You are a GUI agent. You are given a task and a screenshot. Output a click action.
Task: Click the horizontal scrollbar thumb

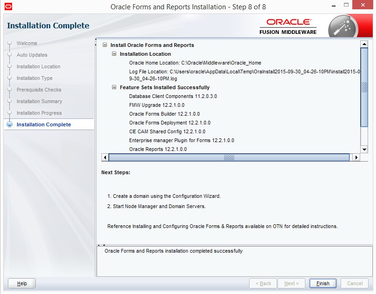click(229, 157)
